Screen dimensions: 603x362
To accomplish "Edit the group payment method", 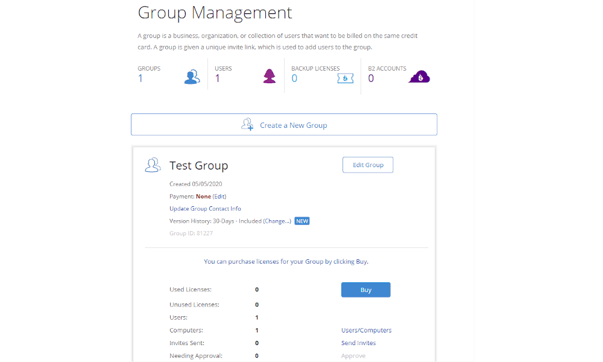I will click(x=219, y=196).
